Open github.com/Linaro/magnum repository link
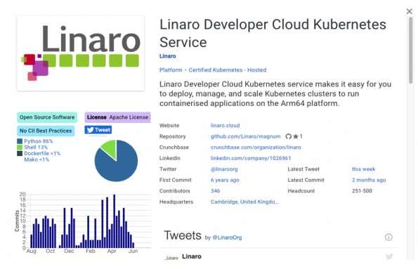This screenshot has width=418, height=269. 245,136
